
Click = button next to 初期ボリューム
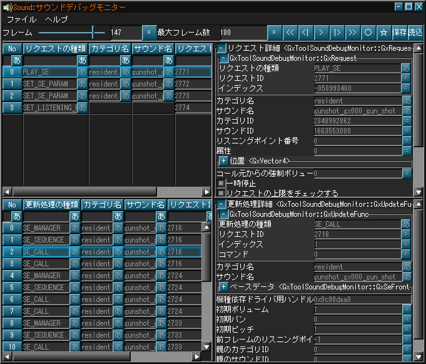[407, 309]
